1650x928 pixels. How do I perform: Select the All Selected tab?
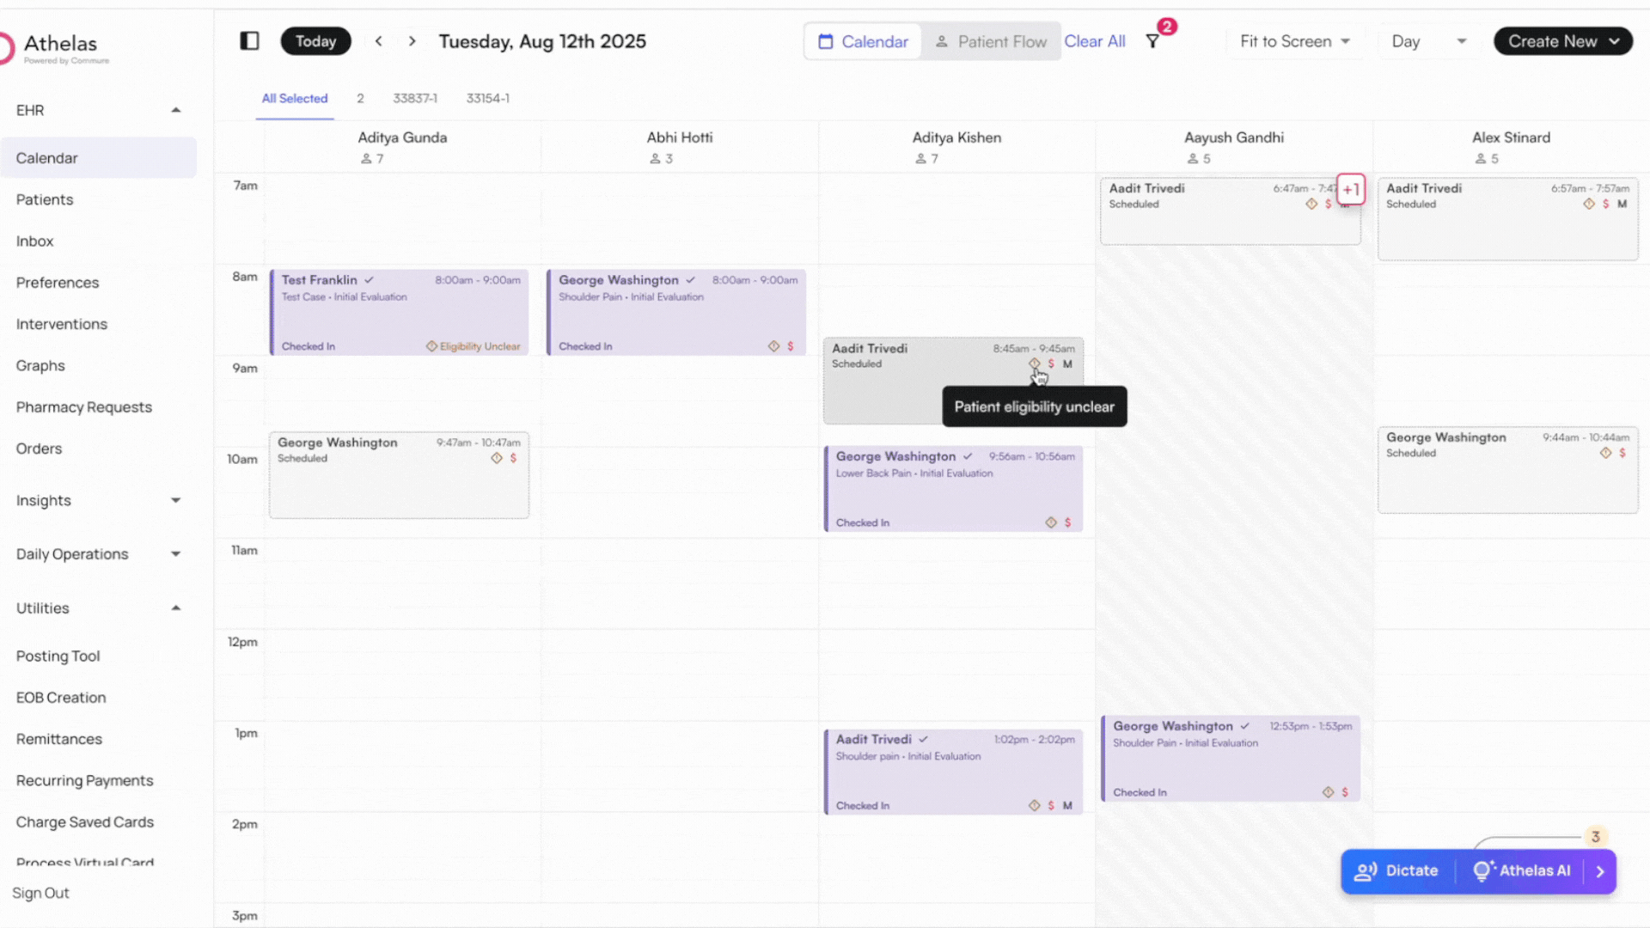point(294,98)
